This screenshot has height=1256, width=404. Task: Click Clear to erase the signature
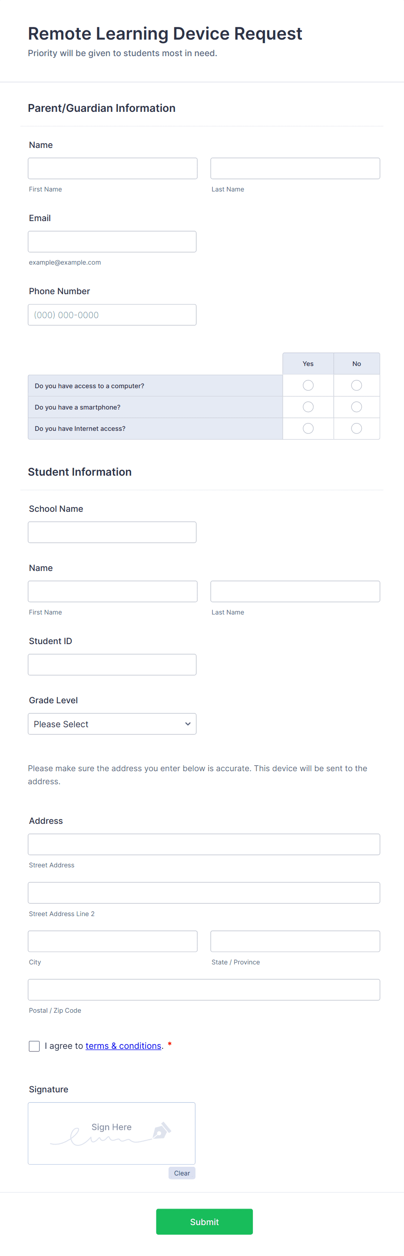point(182,1172)
